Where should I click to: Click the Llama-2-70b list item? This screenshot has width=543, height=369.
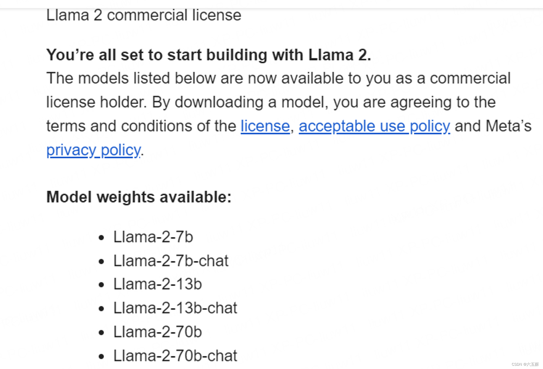pyautogui.click(x=157, y=332)
